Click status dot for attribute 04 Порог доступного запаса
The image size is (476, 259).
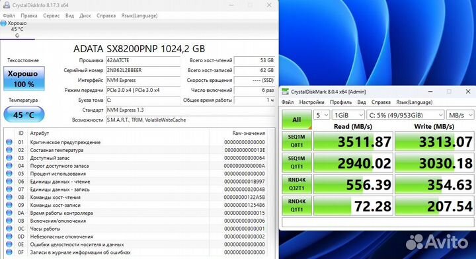[9, 166]
